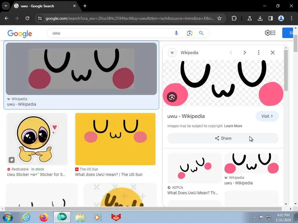Click the browser back arrow
The width and height of the screenshot is (298, 223).
(x=6, y=18)
